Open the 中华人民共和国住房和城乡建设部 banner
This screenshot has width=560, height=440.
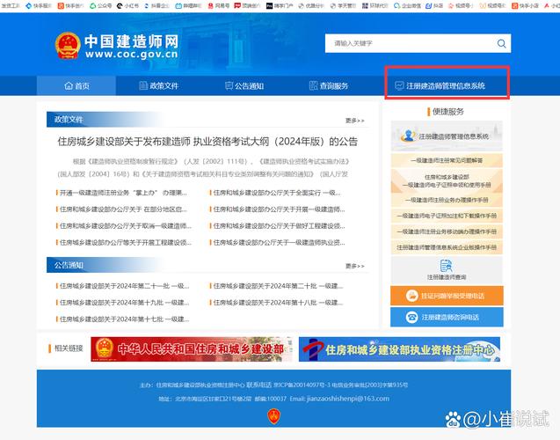(192, 349)
